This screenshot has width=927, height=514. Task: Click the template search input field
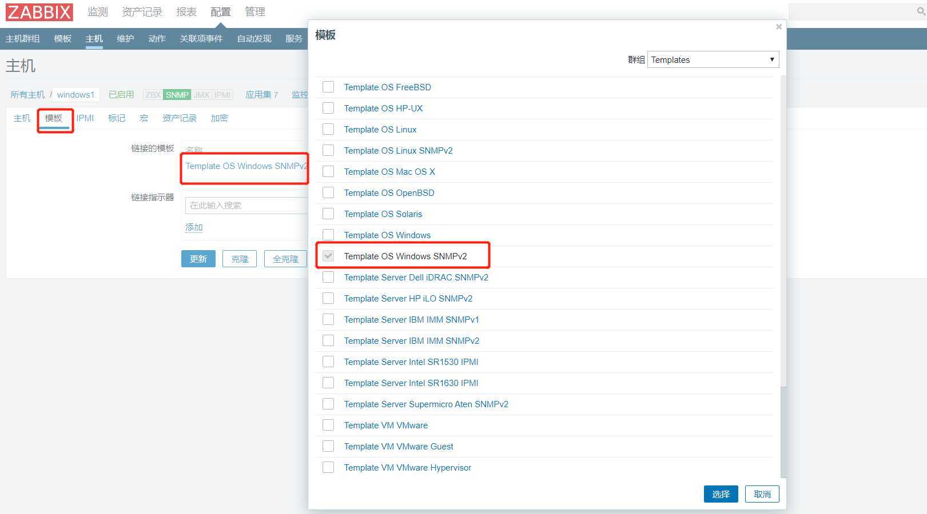(x=246, y=206)
